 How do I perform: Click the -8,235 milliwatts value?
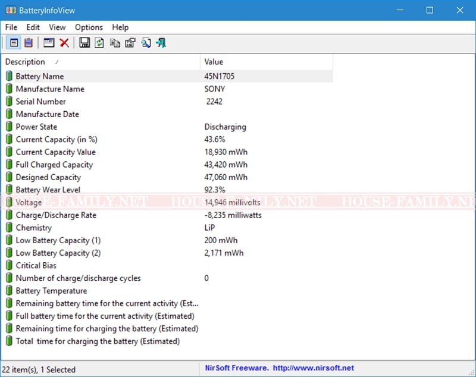[233, 215]
